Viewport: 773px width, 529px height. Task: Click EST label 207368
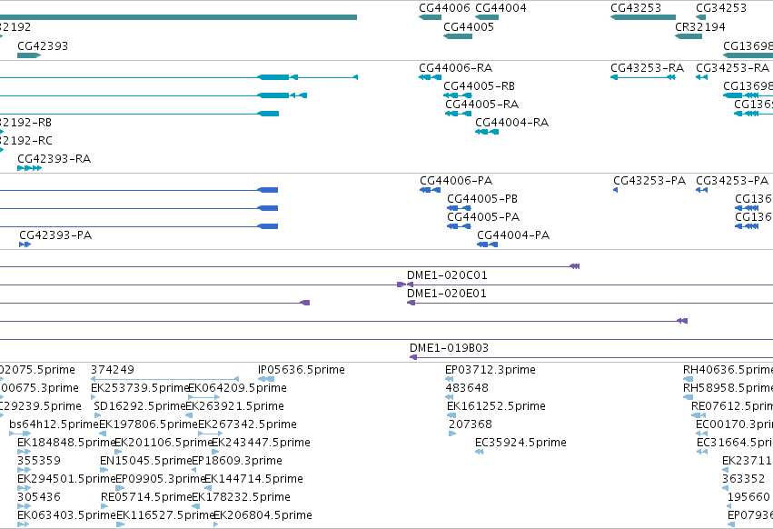471,424
